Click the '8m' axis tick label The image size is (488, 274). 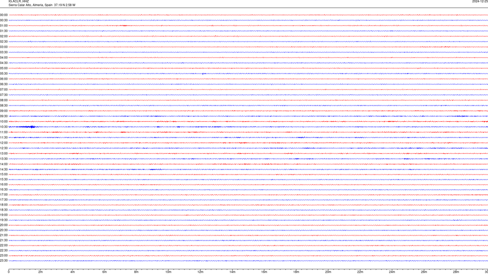(136, 272)
